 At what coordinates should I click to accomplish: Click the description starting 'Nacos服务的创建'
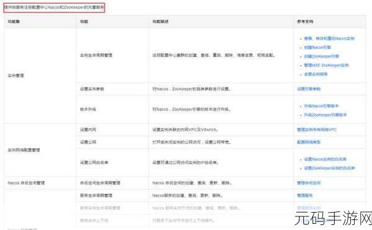[187, 196]
